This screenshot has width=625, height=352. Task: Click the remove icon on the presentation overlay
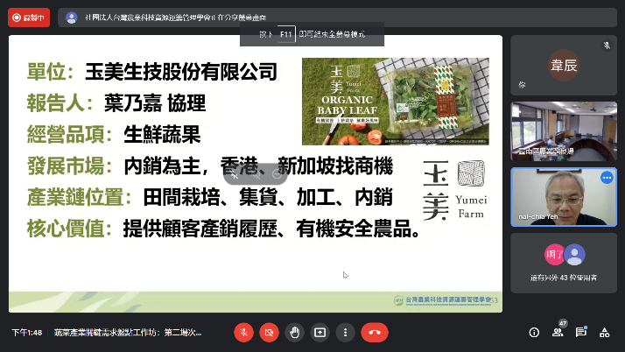coord(276,174)
